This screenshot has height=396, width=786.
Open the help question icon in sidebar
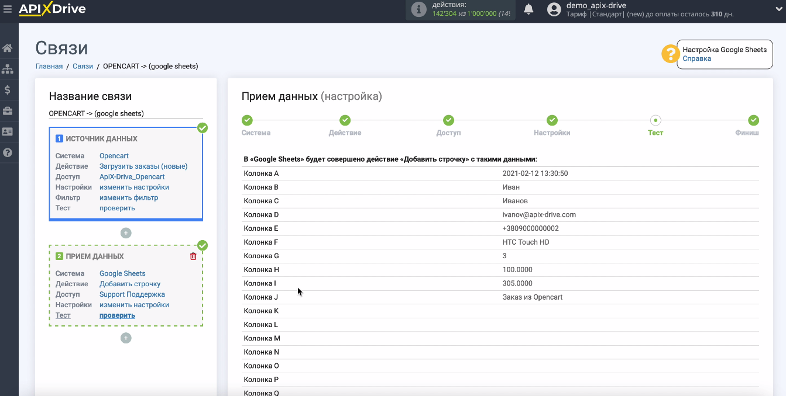tap(8, 153)
